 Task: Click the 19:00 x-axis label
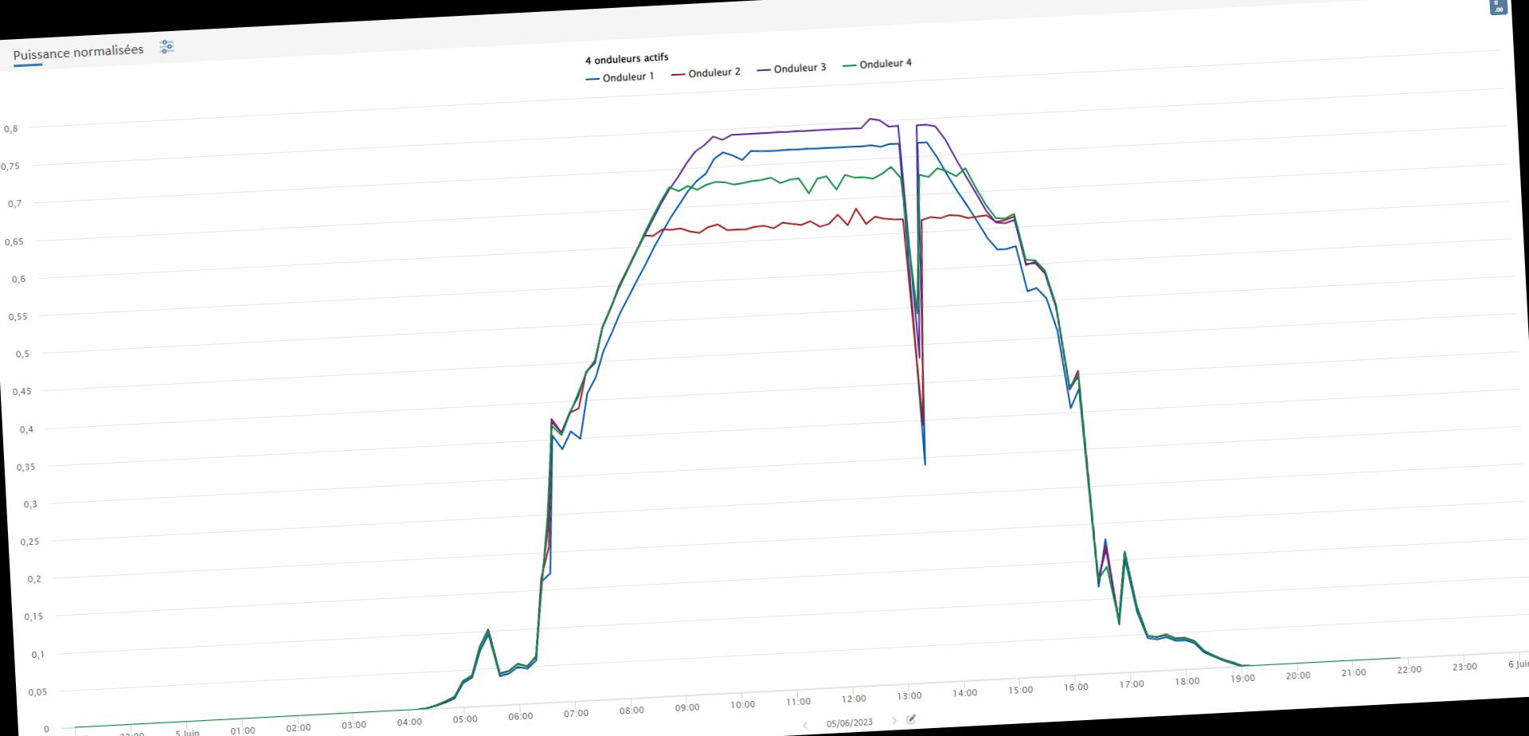(x=1242, y=679)
